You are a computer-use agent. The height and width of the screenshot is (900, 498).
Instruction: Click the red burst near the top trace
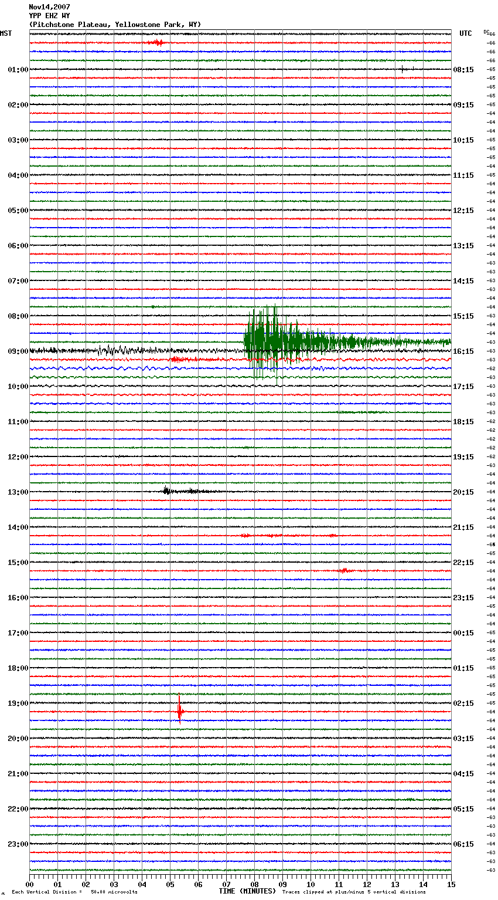(x=156, y=42)
